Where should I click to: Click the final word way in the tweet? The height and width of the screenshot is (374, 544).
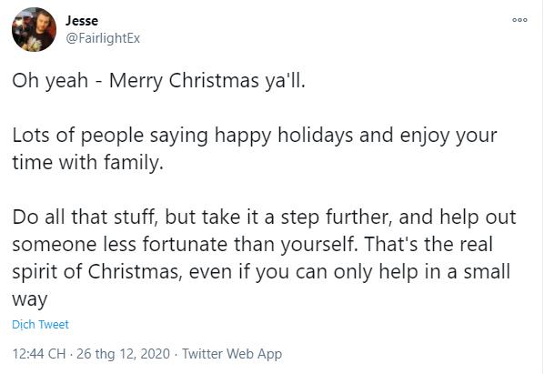click(x=30, y=299)
